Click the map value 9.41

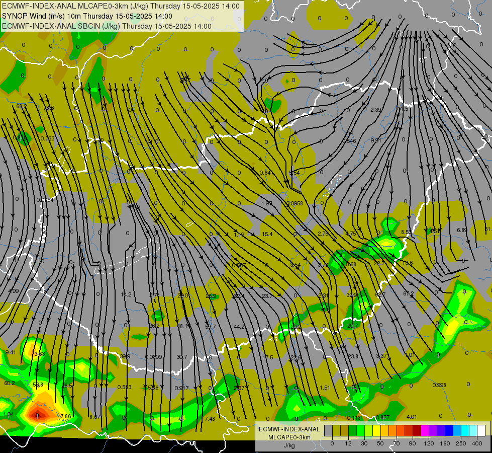click(x=11, y=352)
